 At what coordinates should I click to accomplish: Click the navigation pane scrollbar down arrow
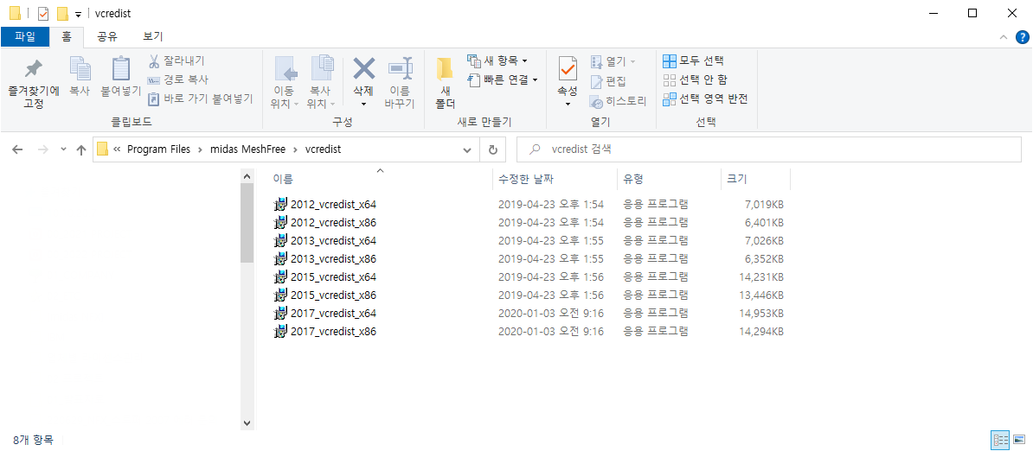pyautogui.click(x=247, y=422)
